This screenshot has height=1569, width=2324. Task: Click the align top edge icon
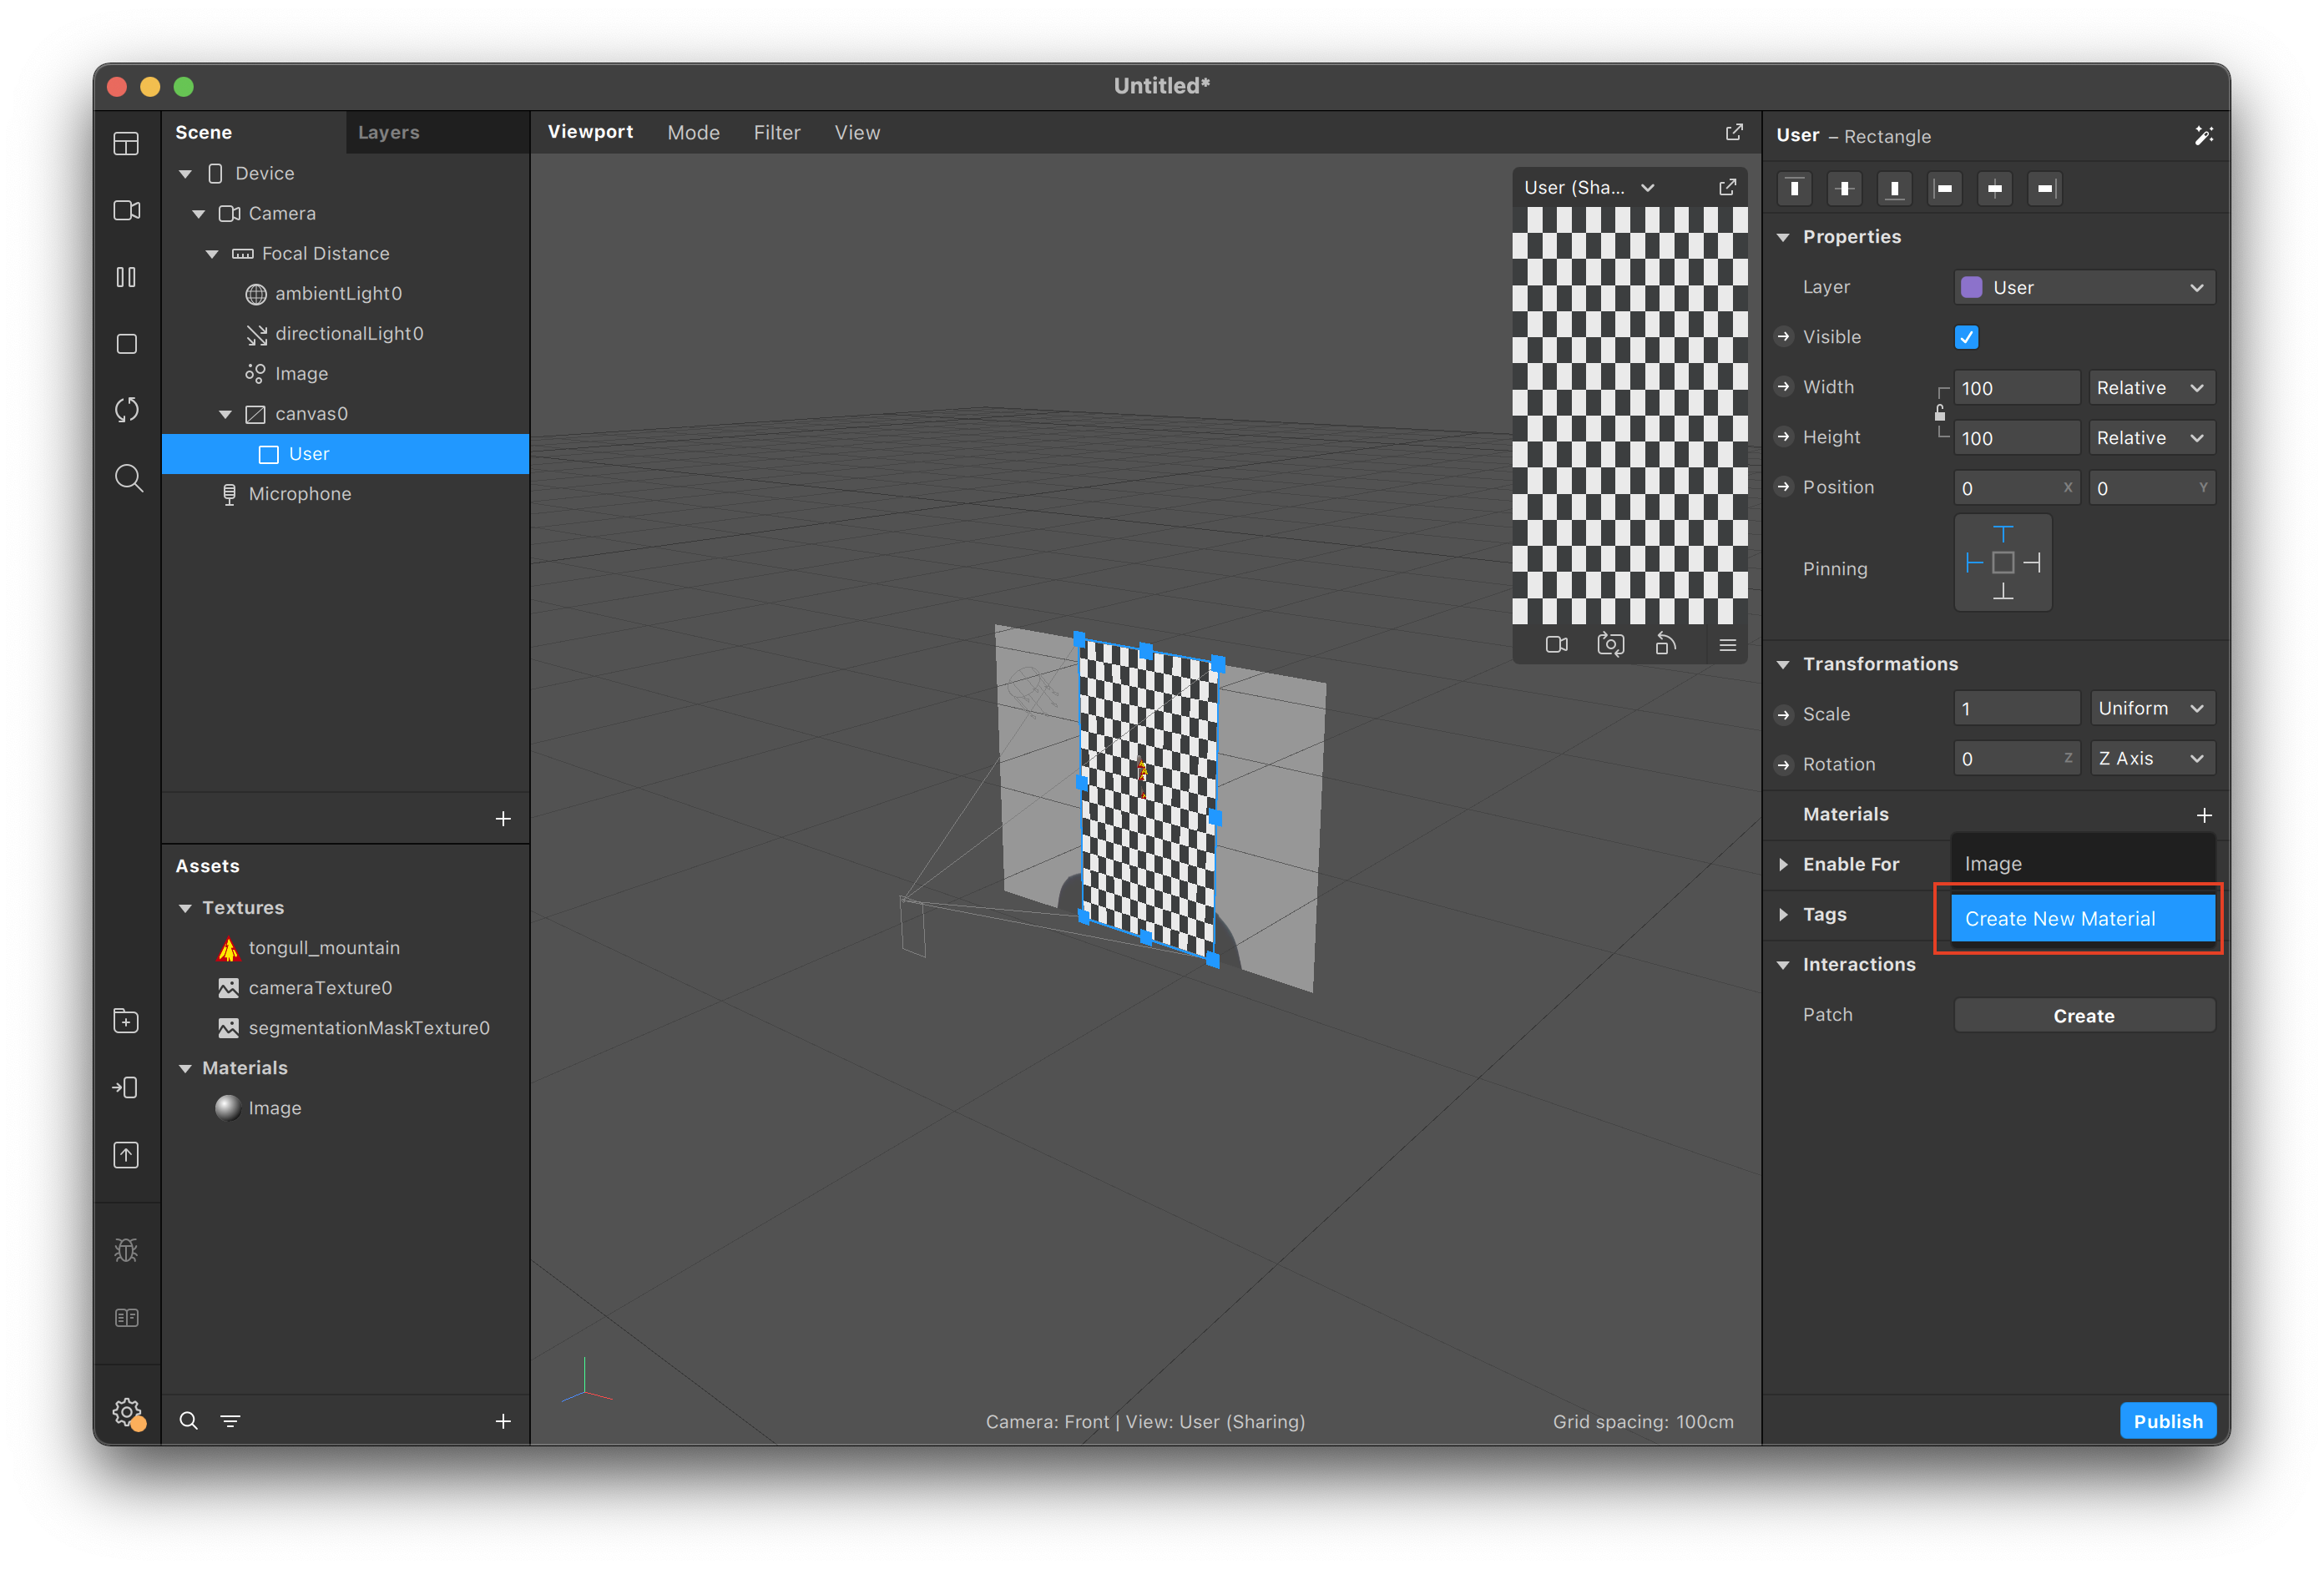pos(1794,188)
